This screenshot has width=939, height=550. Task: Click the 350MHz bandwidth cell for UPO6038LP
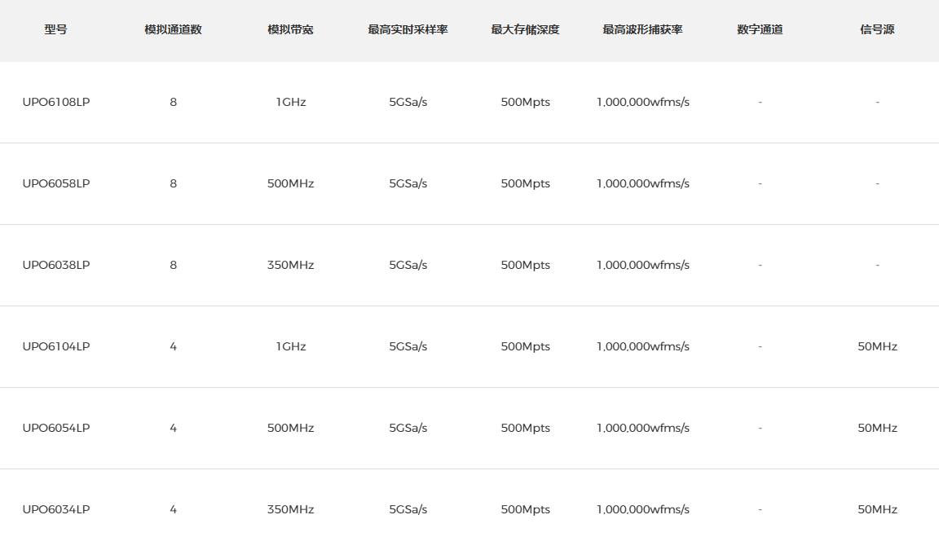290,265
